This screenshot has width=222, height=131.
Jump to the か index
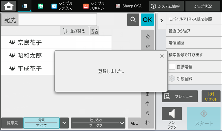pos(147,46)
